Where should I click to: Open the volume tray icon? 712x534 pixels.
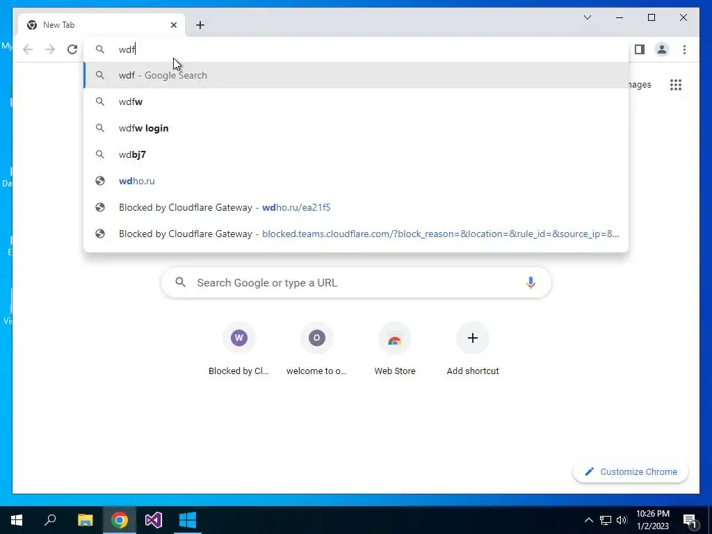pyautogui.click(x=622, y=520)
